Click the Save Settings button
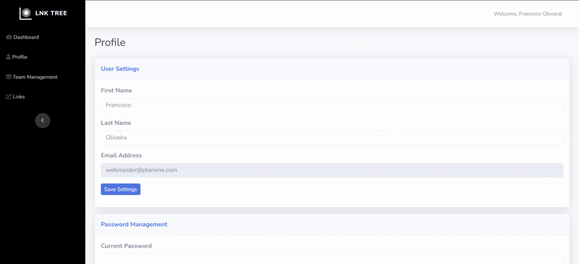579x264 pixels. pos(120,189)
